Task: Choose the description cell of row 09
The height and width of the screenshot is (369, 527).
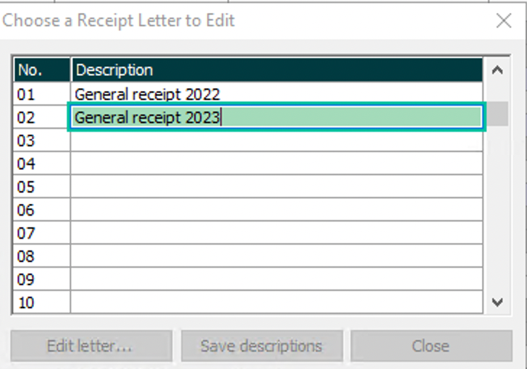Action: (x=277, y=279)
